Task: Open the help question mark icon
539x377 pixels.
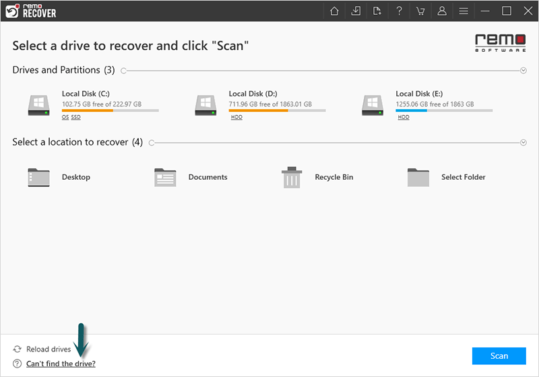Action: [x=399, y=11]
